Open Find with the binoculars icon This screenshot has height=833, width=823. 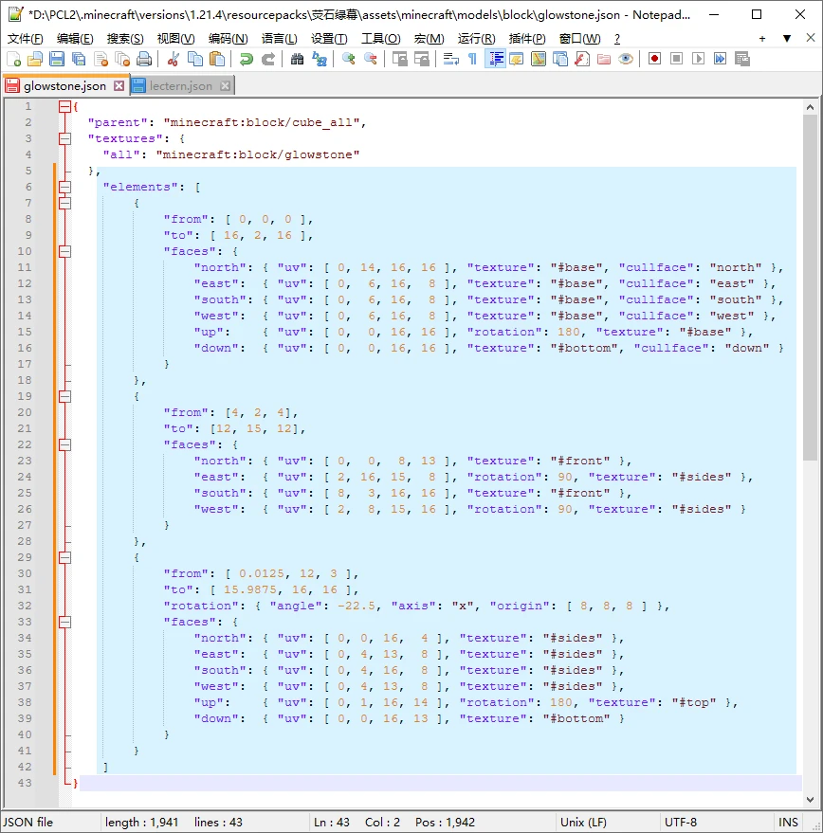click(297, 59)
